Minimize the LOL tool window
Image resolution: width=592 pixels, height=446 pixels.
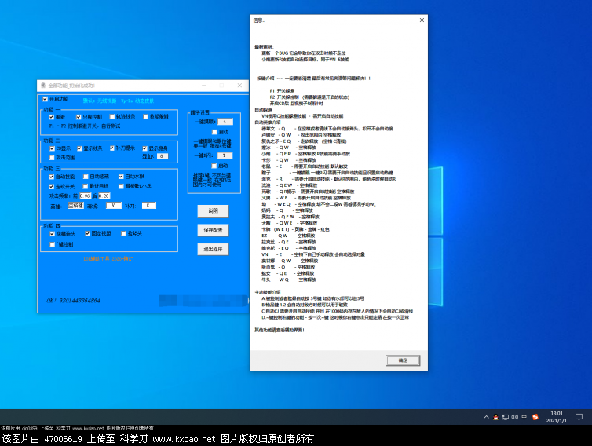(x=204, y=86)
